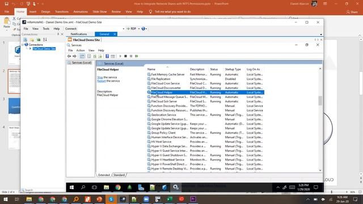Click the local Windows Start button

click(x=6, y=199)
